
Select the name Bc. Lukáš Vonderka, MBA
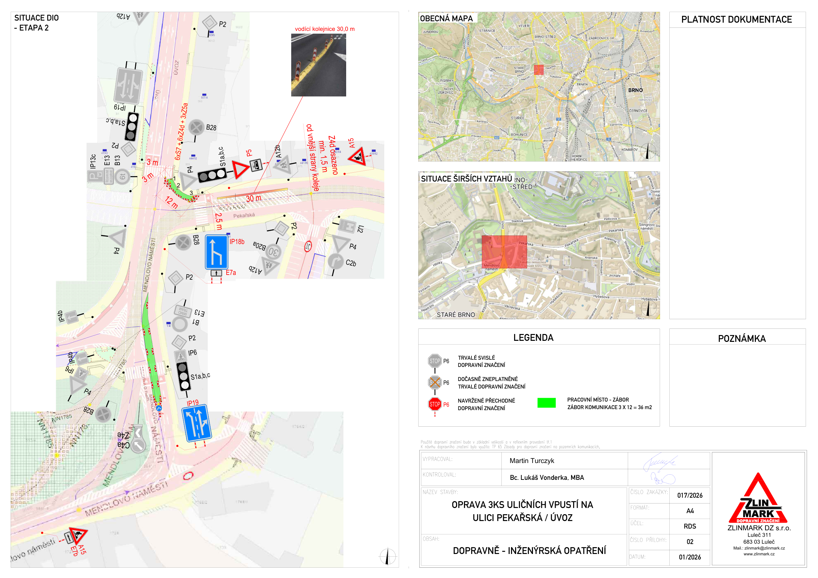(546, 477)
